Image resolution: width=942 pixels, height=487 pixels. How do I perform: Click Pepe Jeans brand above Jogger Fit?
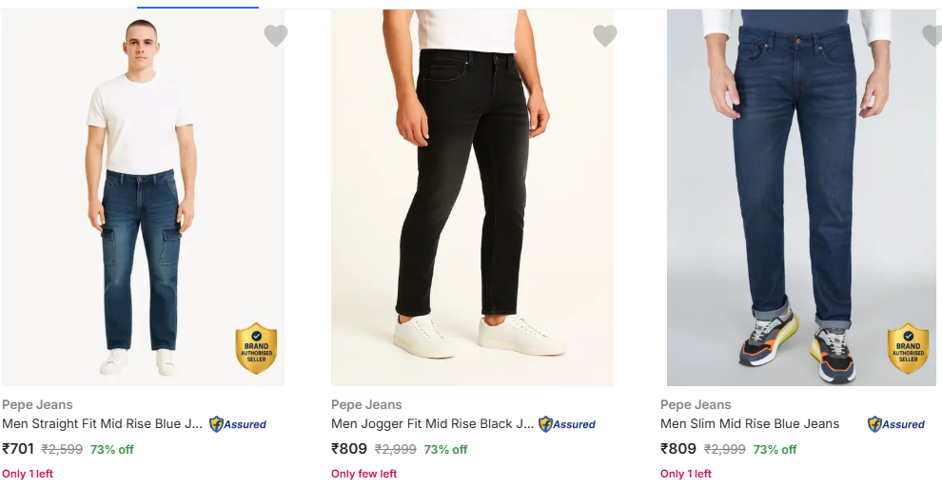[x=366, y=405]
